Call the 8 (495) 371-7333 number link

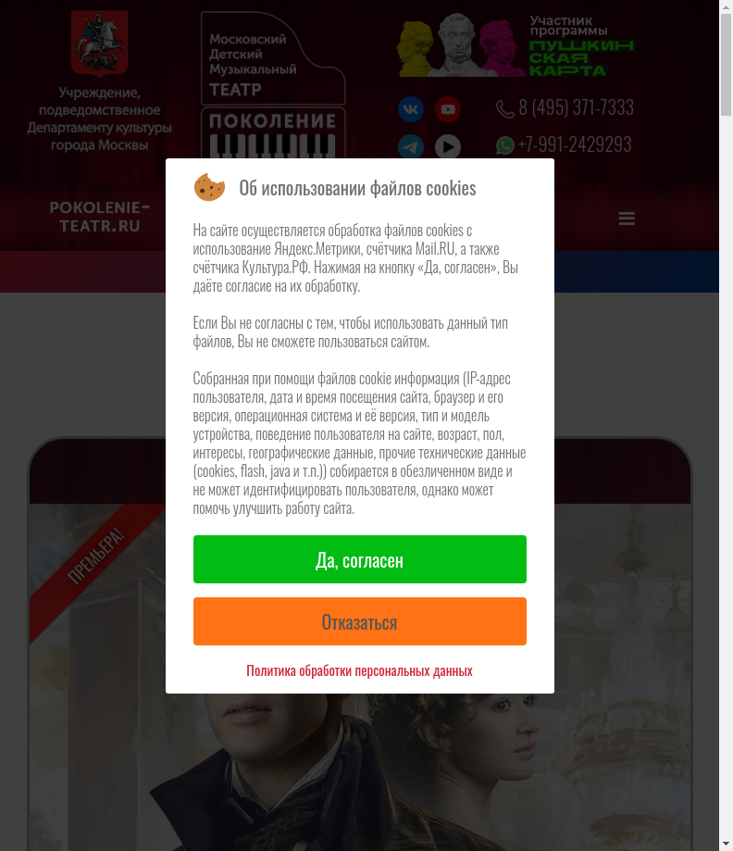click(576, 108)
